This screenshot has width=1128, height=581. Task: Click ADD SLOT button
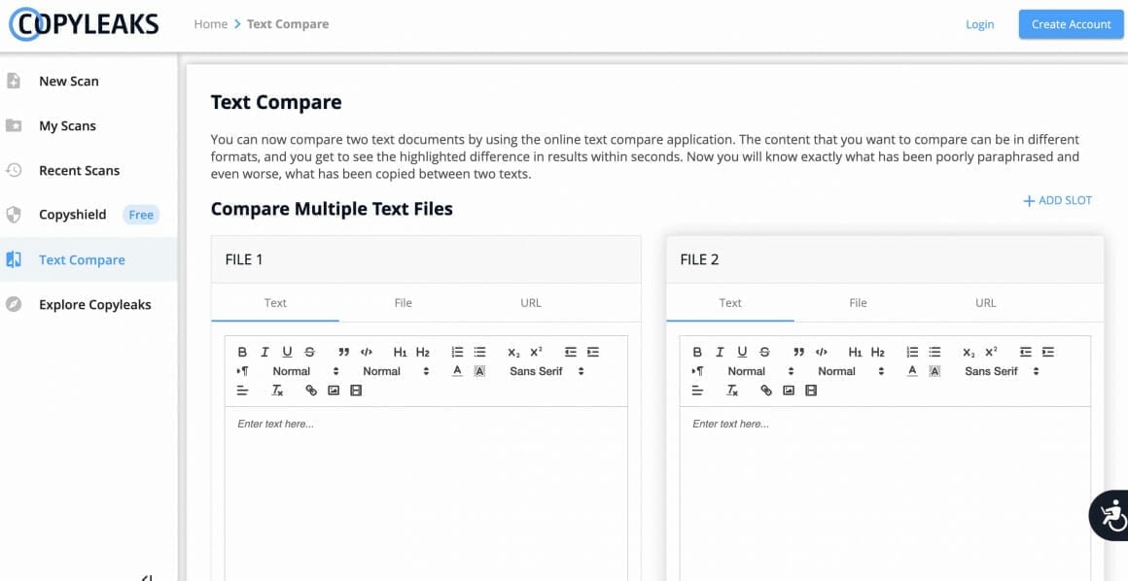point(1058,200)
